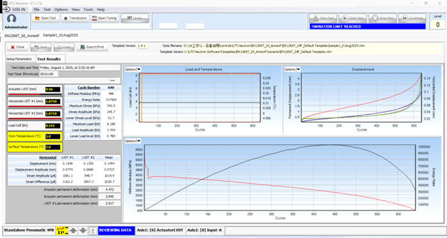Image resolution: width=447 pixels, height=238 pixels.
Task: Select the Sample1_01Aug2025 tab
Action: [60, 35]
